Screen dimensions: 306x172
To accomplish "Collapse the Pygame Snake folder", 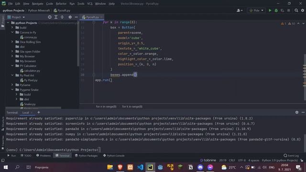I will click(12, 90).
